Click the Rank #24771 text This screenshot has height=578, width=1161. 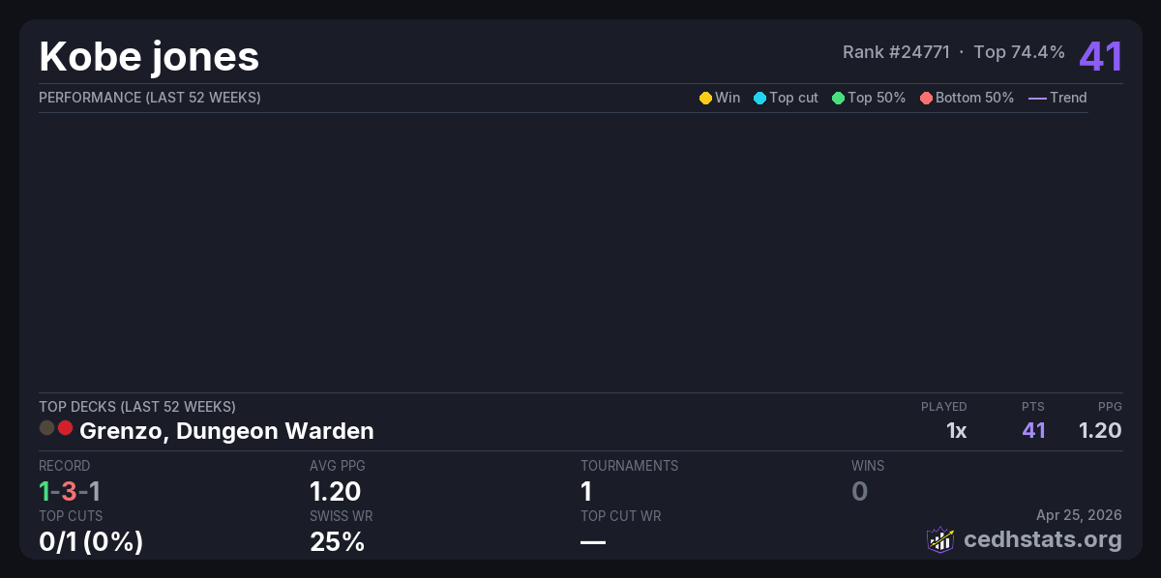pyautogui.click(x=896, y=52)
